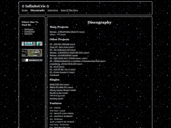Open EP ONE YEAR AGO, TODAY
The image size is (171, 128).
coord(68,58)
